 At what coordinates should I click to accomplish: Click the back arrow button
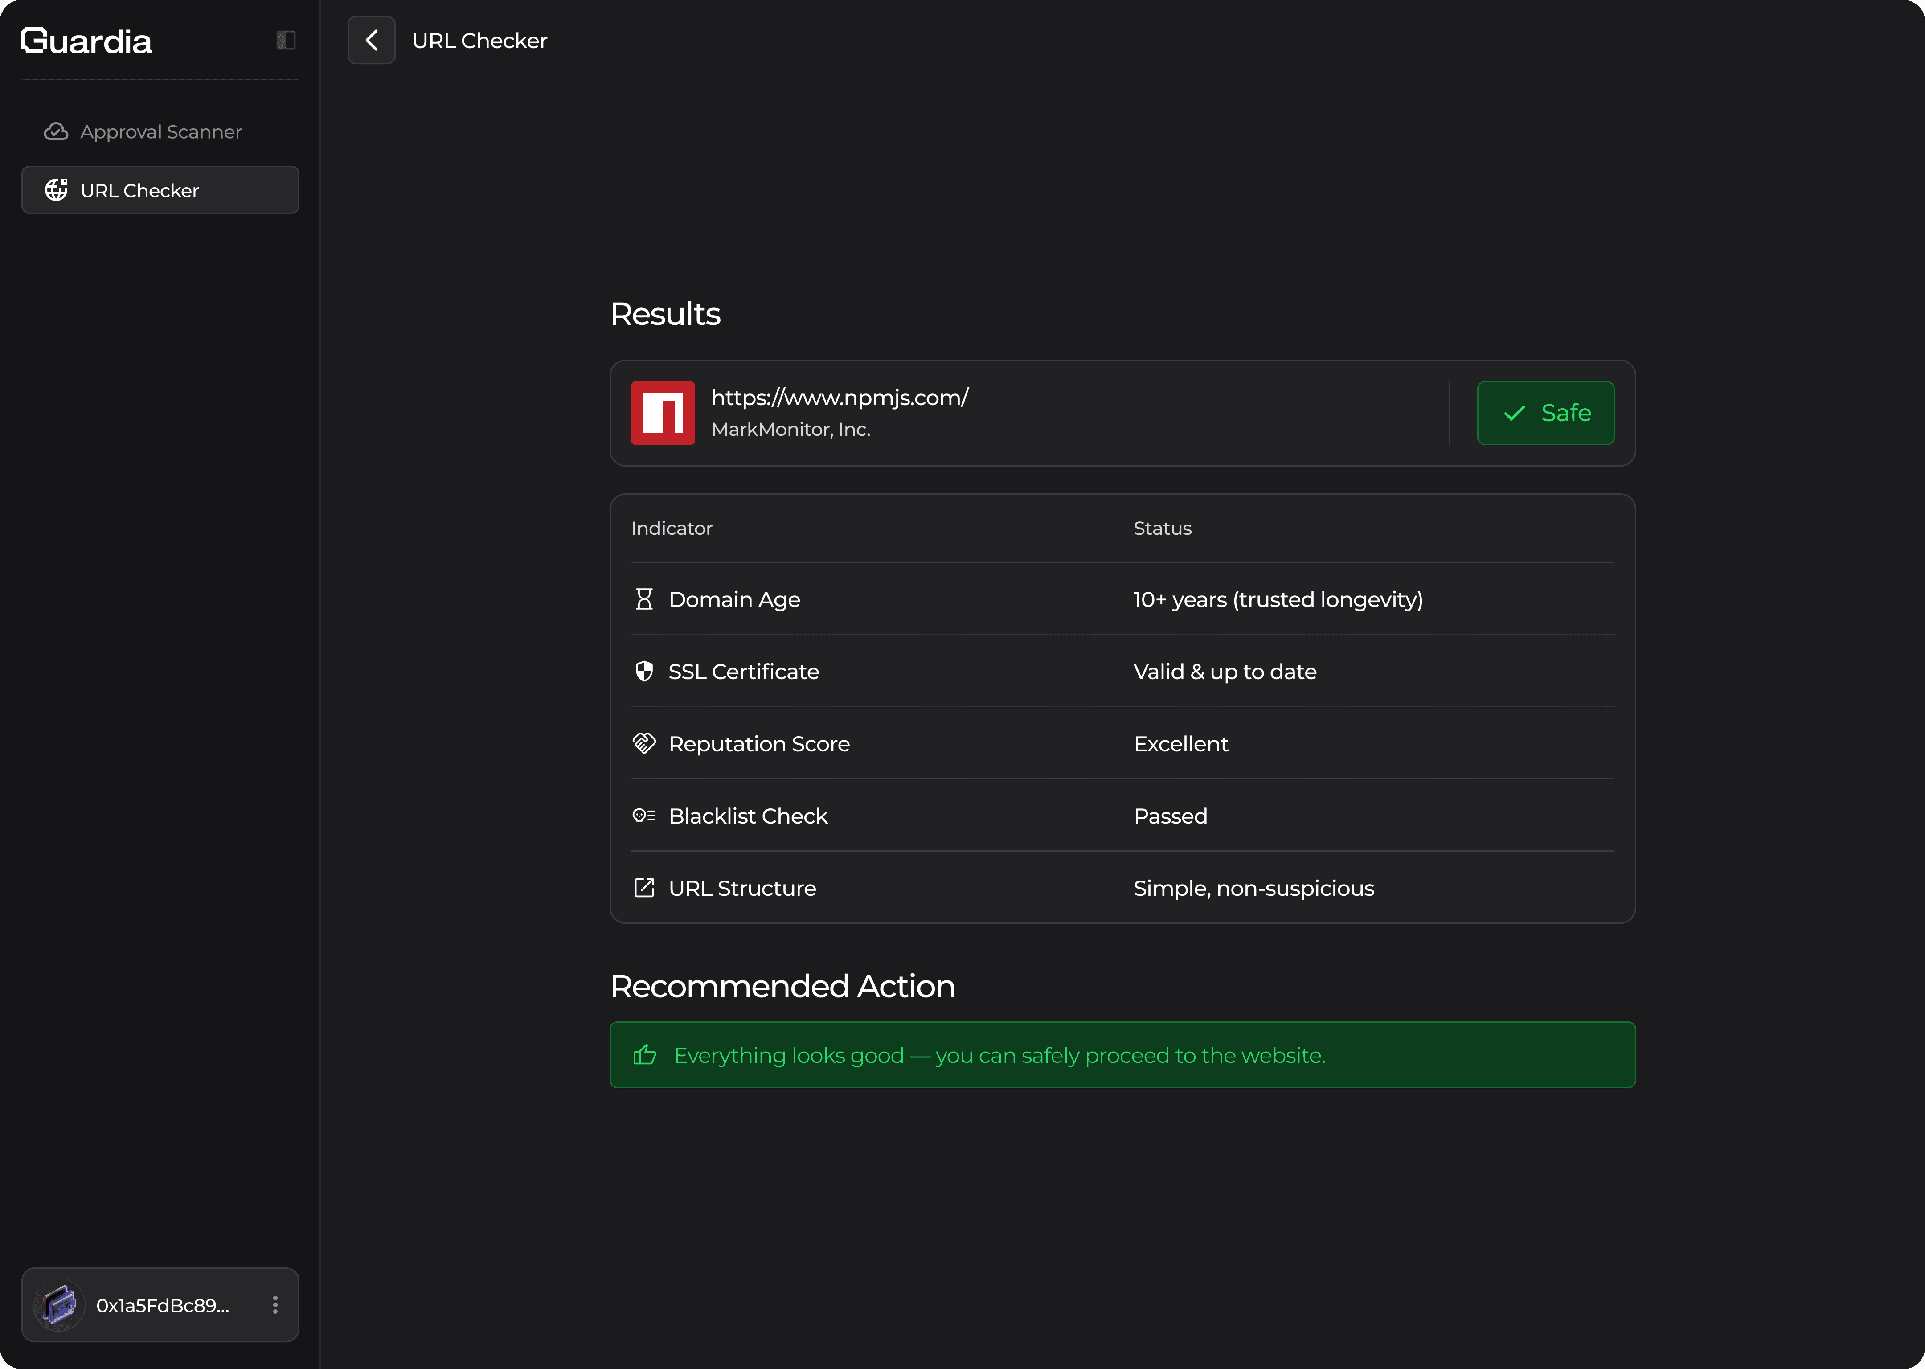point(371,41)
